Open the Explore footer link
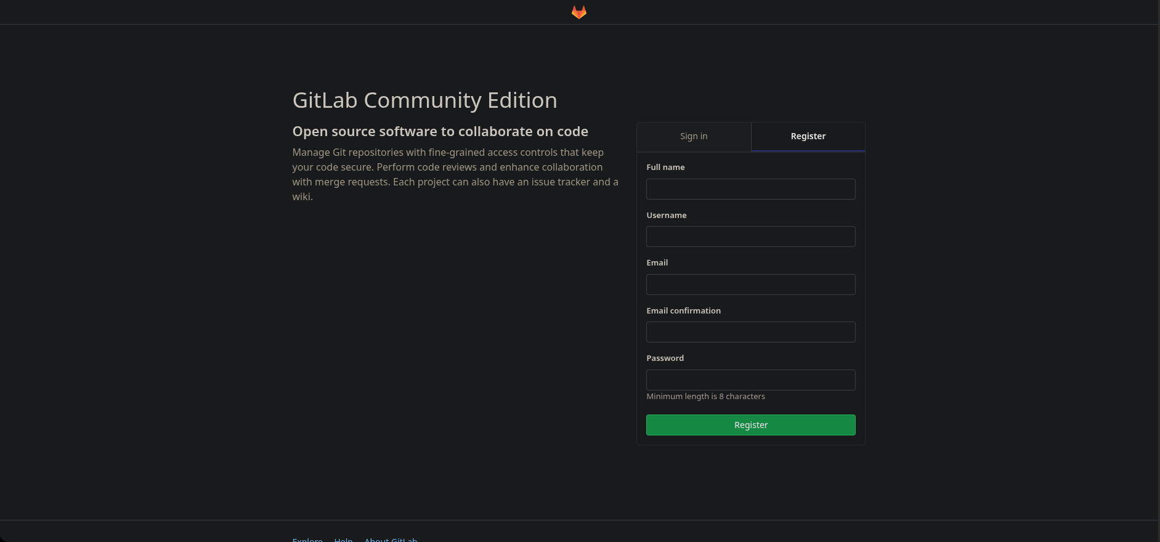The width and height of the screenshot is (1160, 542). (x=307, y=539)
